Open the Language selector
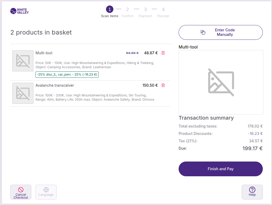The height and width of the screenshot is (205, 272). [x=46, y=192]
